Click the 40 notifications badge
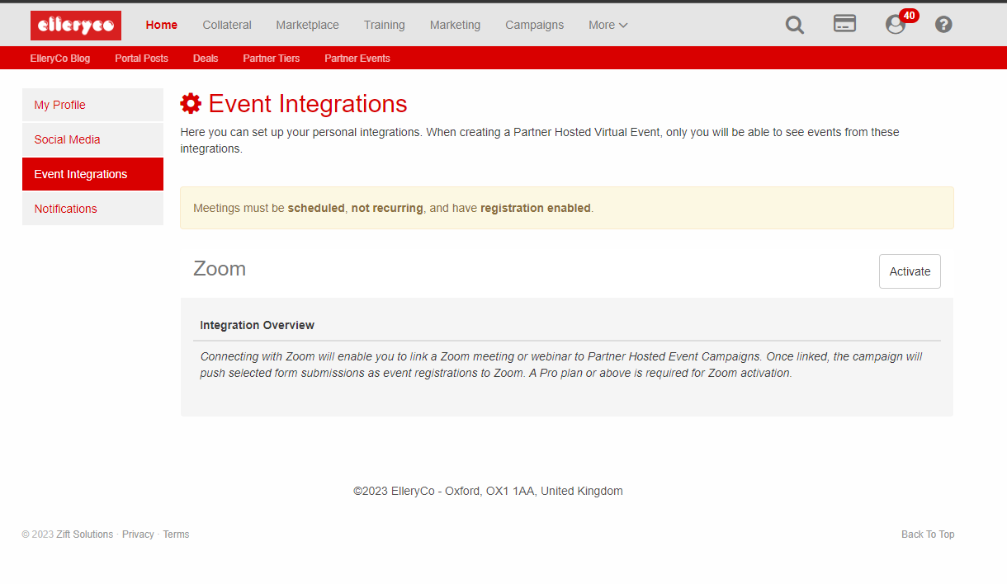Viewport: 1007px width, 584px height. (909, 16)
